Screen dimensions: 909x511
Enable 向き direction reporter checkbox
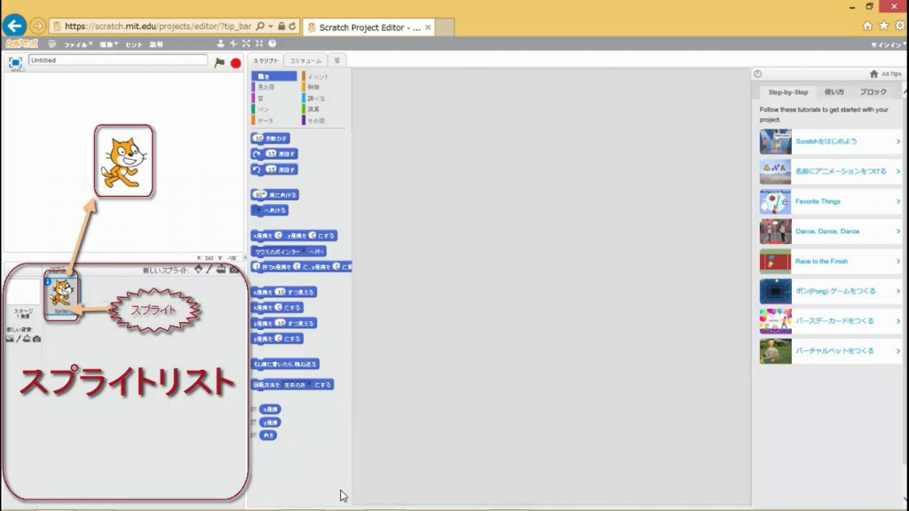(254, 435)
